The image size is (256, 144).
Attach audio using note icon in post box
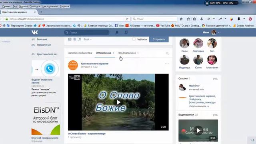[80, 39]
